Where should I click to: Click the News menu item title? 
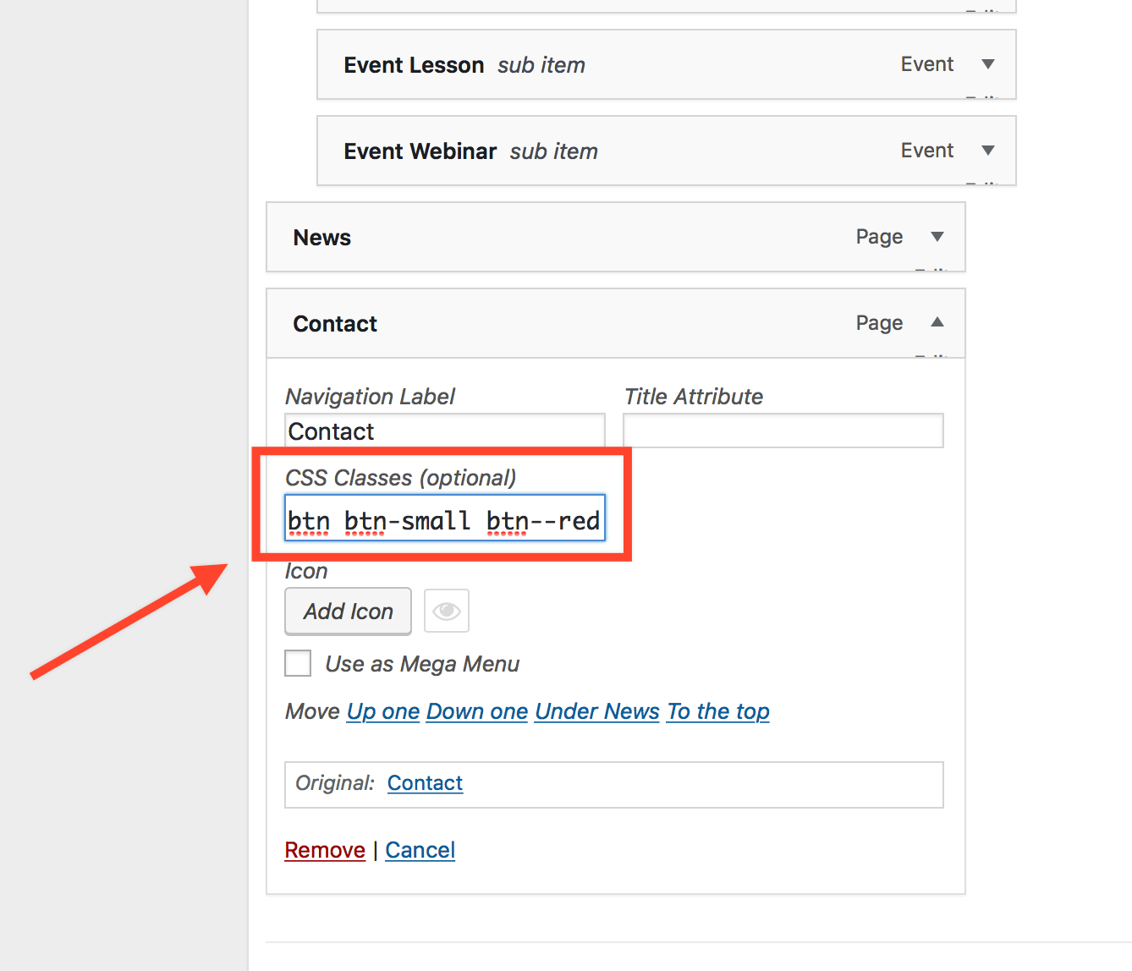(x=322, y=238)
